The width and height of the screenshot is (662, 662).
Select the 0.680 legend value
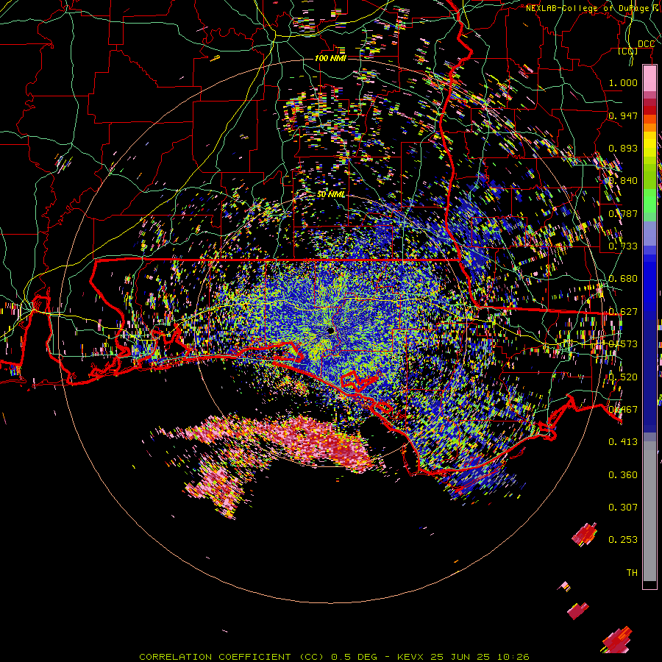point(623,279)
